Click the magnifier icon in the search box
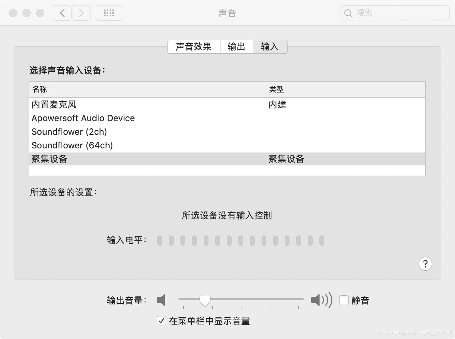The height and width of the screenshot is (339, 455). point(348,13)
